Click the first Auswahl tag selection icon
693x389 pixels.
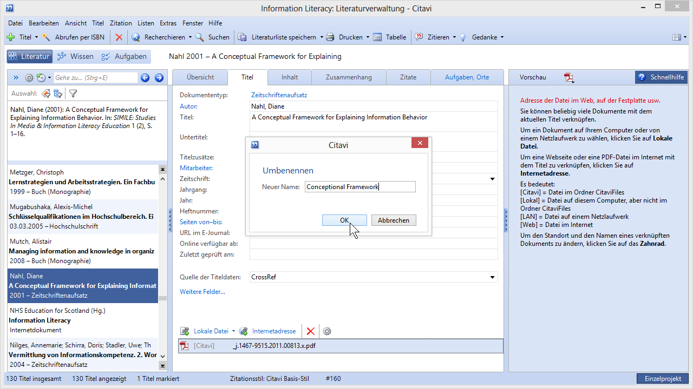(46, 93)
